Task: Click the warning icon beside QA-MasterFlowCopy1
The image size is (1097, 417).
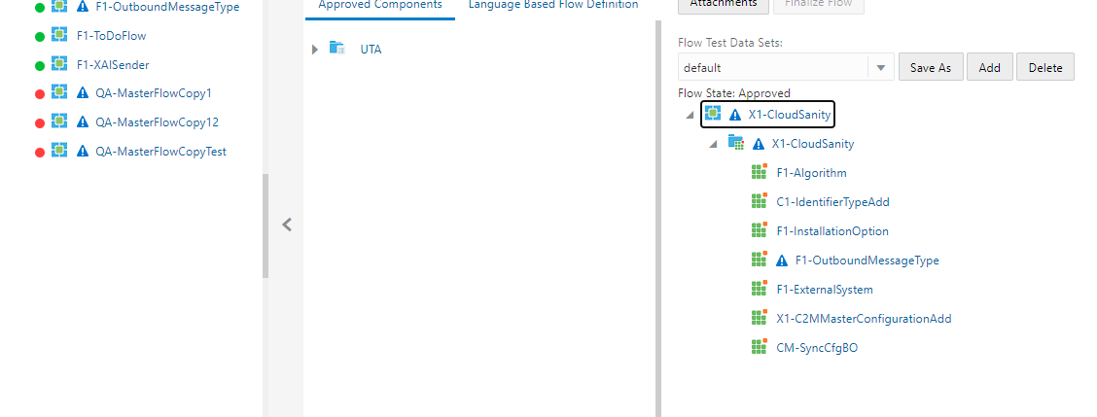Action: (x=83, y=93)
